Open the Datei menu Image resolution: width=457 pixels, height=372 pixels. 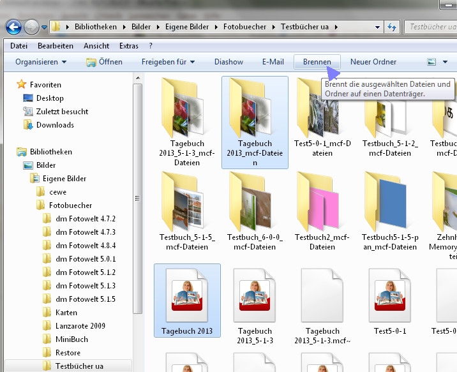point(19,46)
